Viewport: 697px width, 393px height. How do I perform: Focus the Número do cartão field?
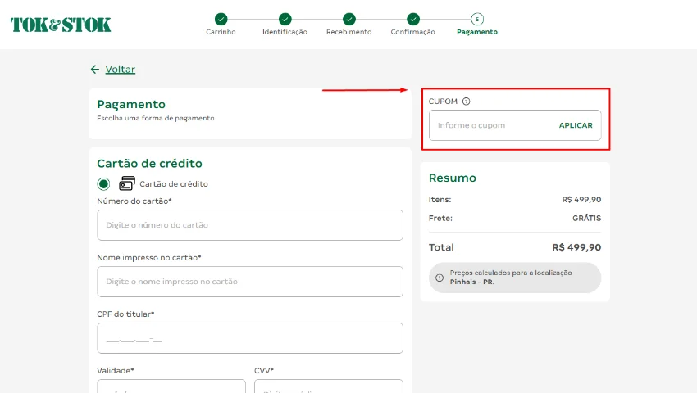(250, 225)
